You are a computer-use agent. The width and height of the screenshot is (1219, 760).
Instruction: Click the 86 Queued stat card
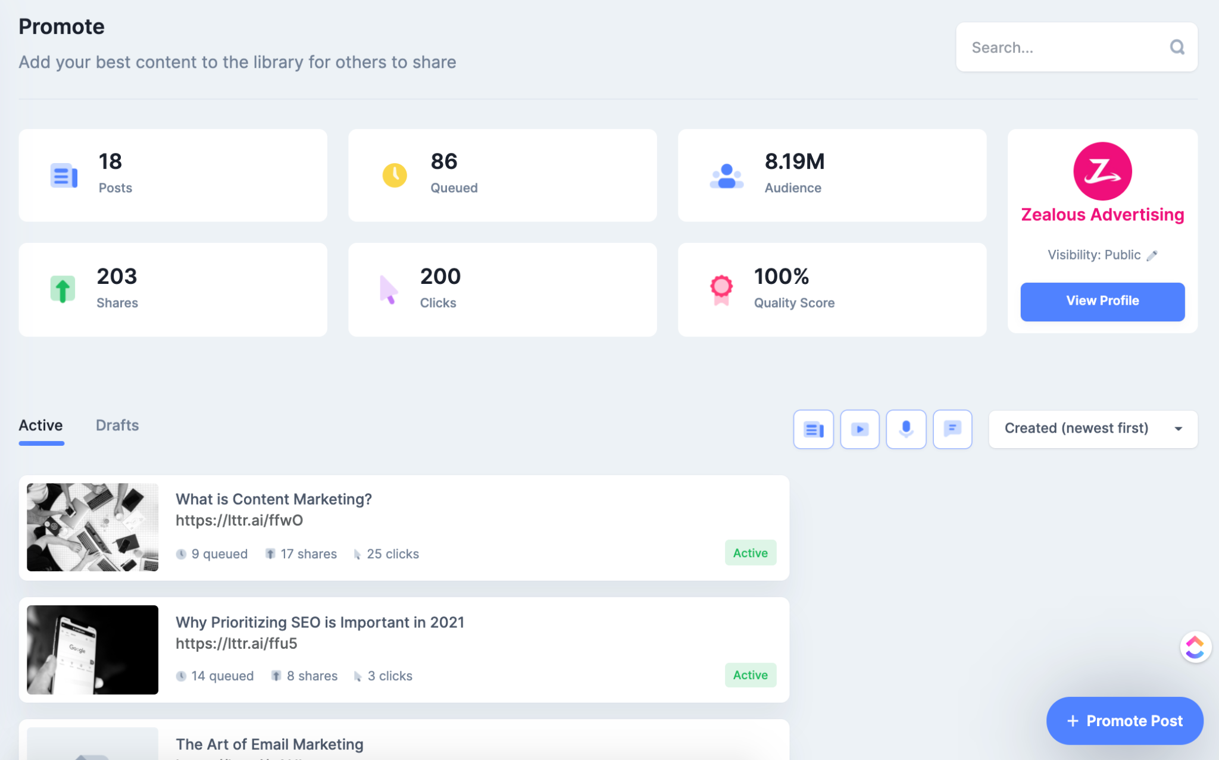pos(502,176)
